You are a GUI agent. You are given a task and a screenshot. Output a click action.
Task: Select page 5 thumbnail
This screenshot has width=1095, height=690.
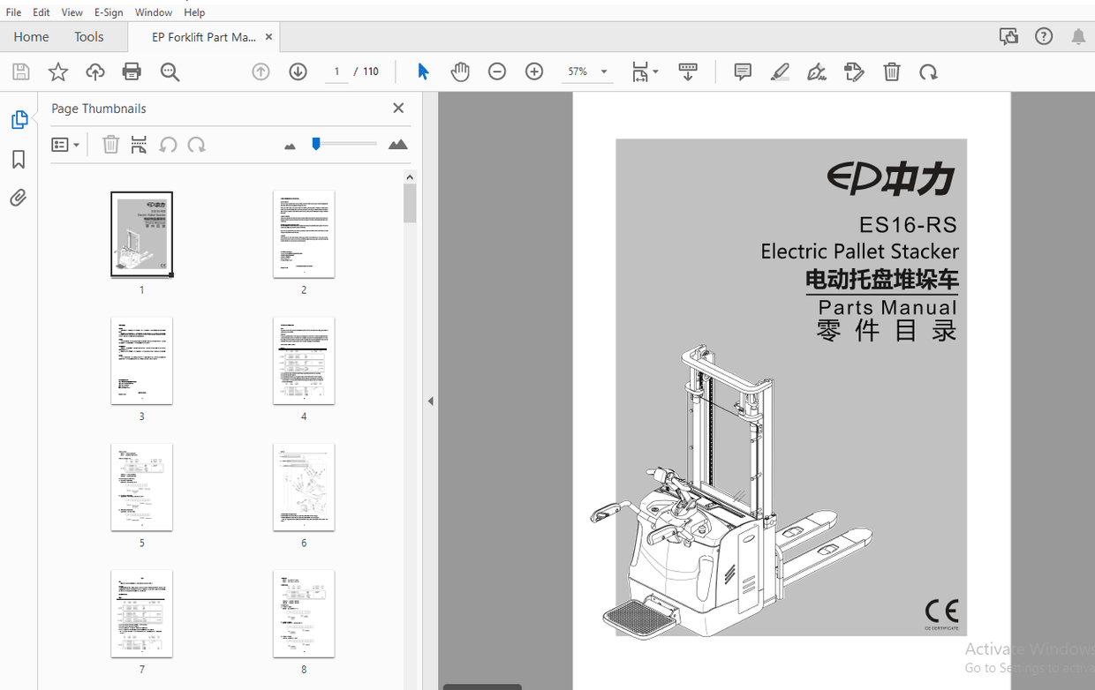click(x=141, y=487)
